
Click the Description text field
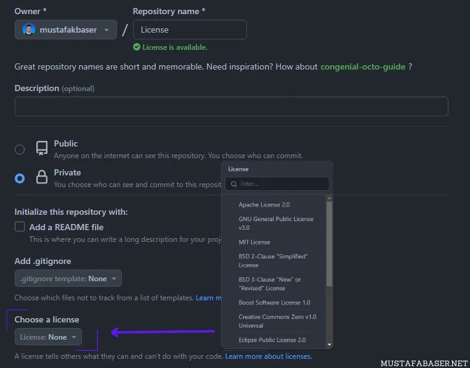[231, 106]
